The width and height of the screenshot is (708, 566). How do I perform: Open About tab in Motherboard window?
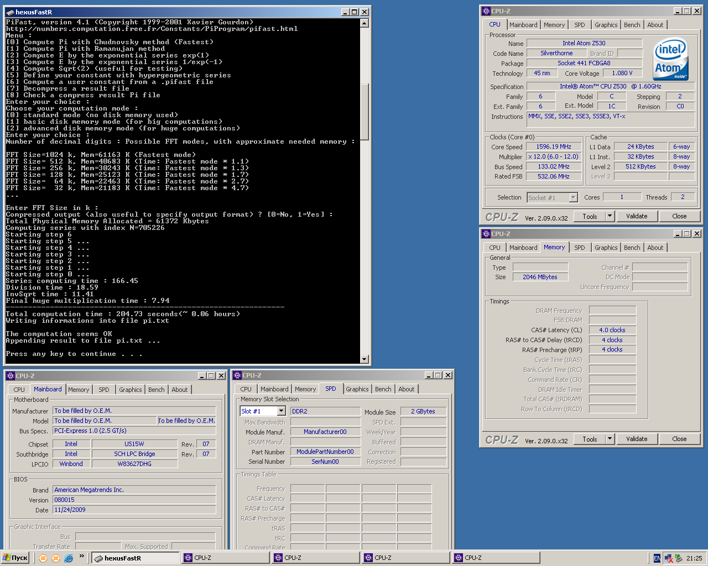click(180, 390)
